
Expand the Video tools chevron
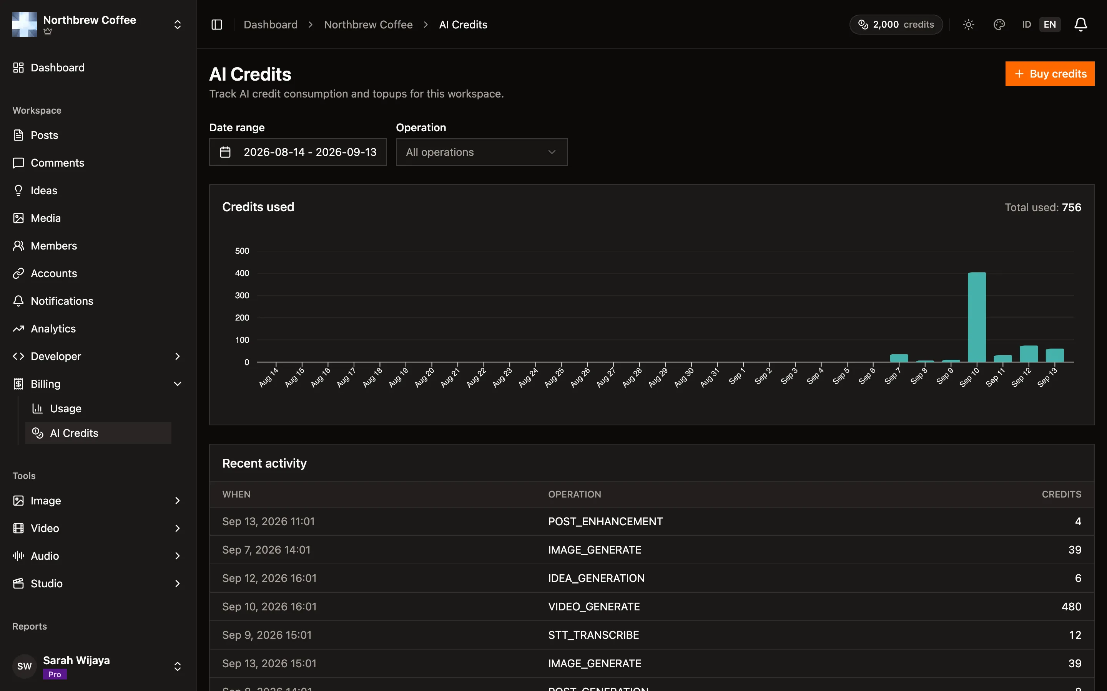[x=178, y=528]
